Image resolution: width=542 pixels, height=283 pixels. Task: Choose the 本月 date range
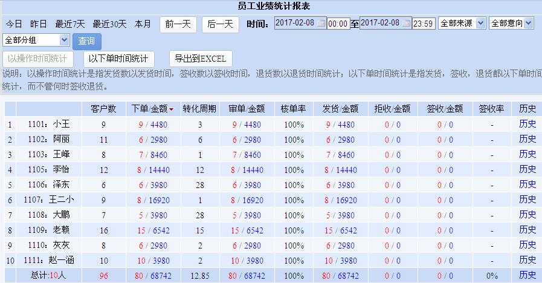coord(143,24)
